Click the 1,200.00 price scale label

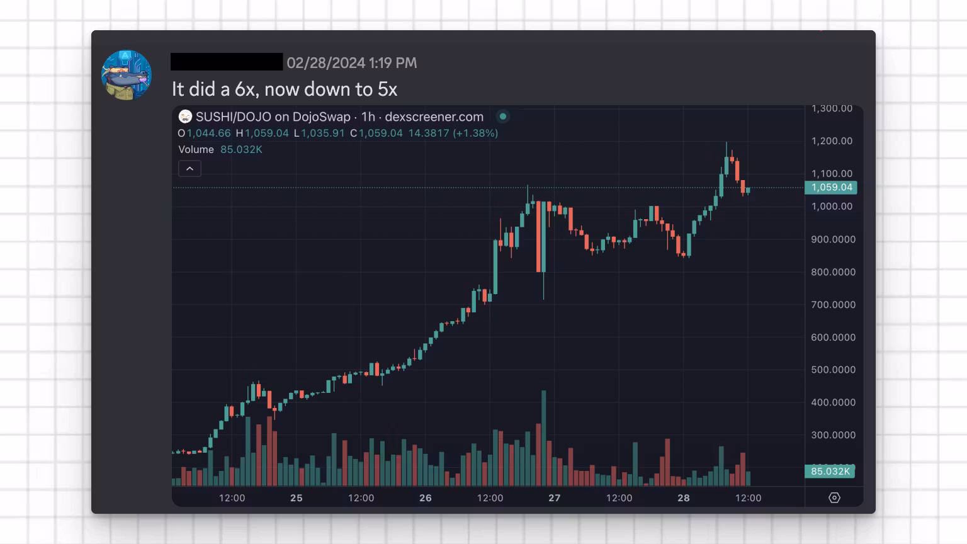point(832,141)
